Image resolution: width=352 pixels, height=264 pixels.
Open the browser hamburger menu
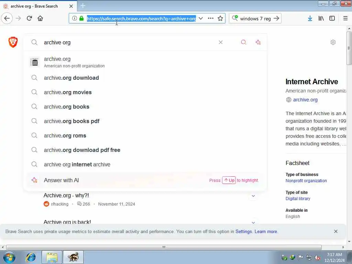click(345, 19)
